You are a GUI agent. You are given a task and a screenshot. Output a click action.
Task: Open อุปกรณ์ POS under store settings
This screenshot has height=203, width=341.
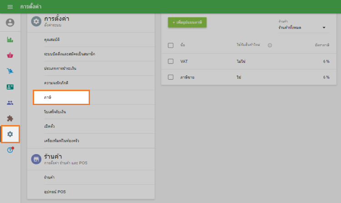pyautogui.click(x=55, y=192)
